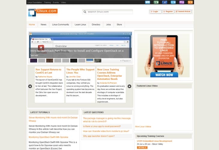Screen dimensions: 219x150
Task: Click the purple email subscribe icon
Action: coord(181,2)
